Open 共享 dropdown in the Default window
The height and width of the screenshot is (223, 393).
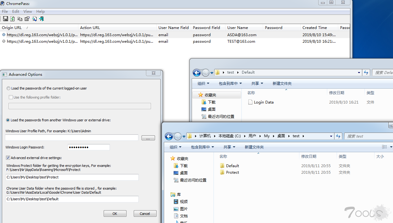pyautogui.click(x=257, y=83)
